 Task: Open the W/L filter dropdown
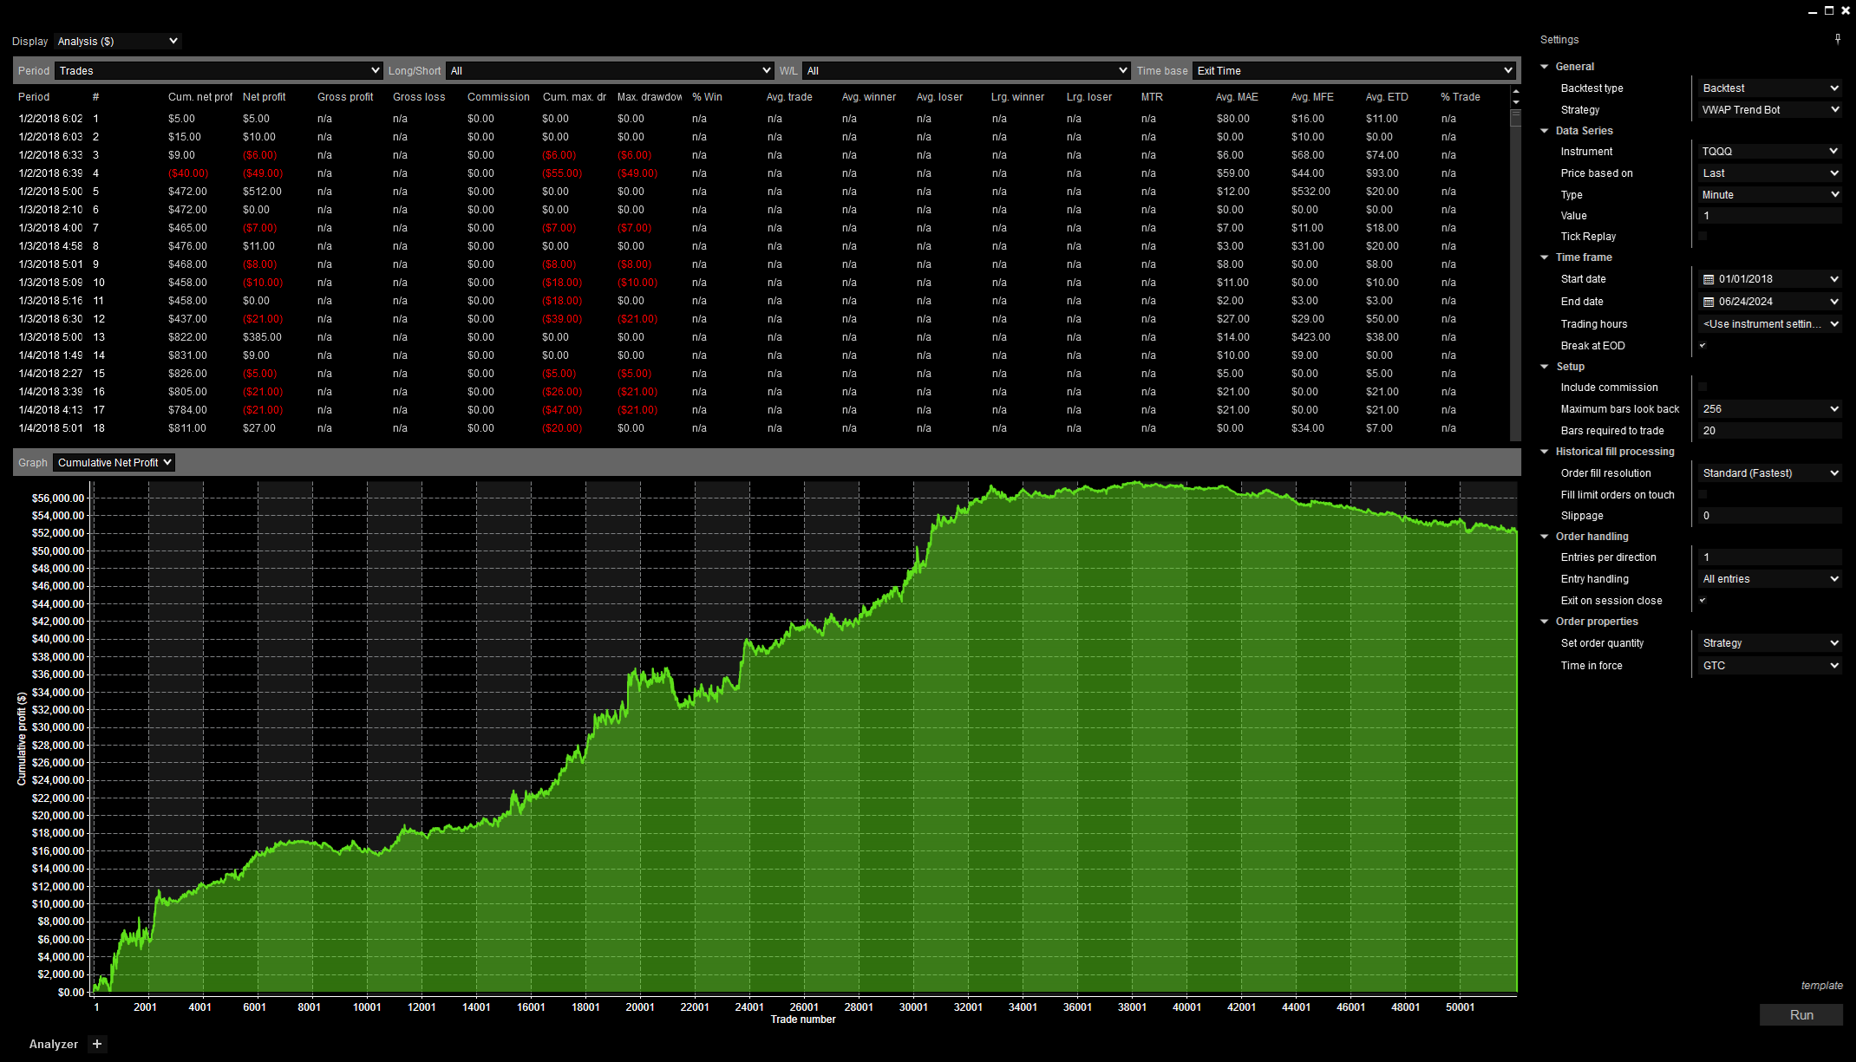(966, 70)
